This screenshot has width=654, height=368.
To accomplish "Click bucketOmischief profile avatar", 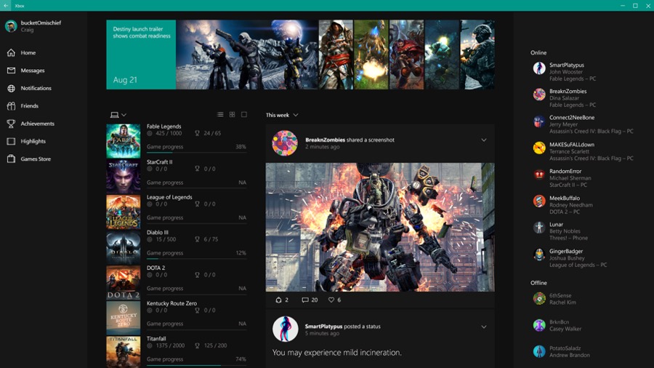I will click(x=11, y=26).
